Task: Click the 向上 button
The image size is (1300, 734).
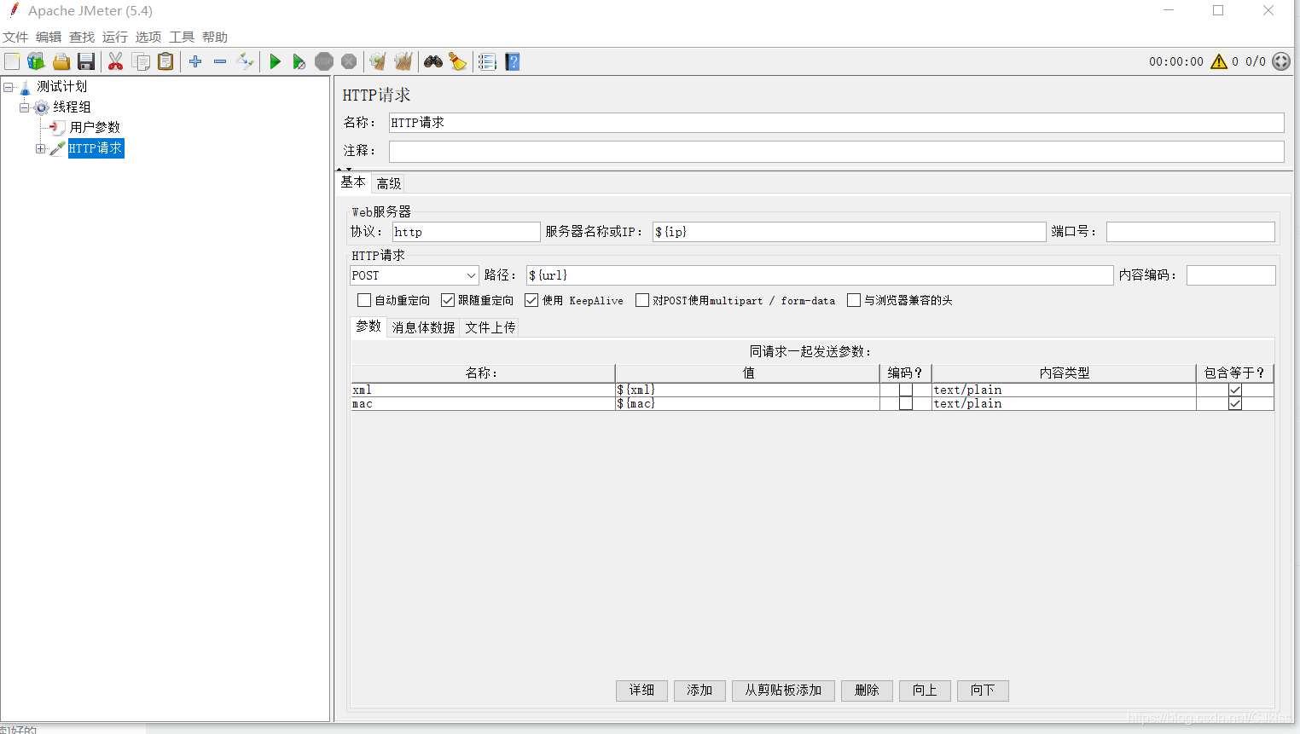Action: [925, 691]
